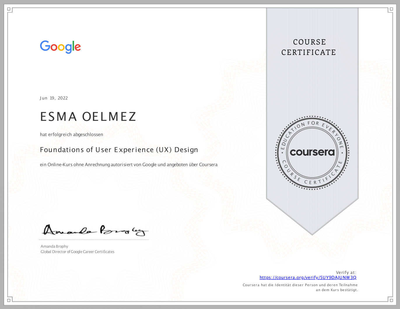Select the date Jun 19, 2022
Screen dimensions: 400x309
pos(54,98)
